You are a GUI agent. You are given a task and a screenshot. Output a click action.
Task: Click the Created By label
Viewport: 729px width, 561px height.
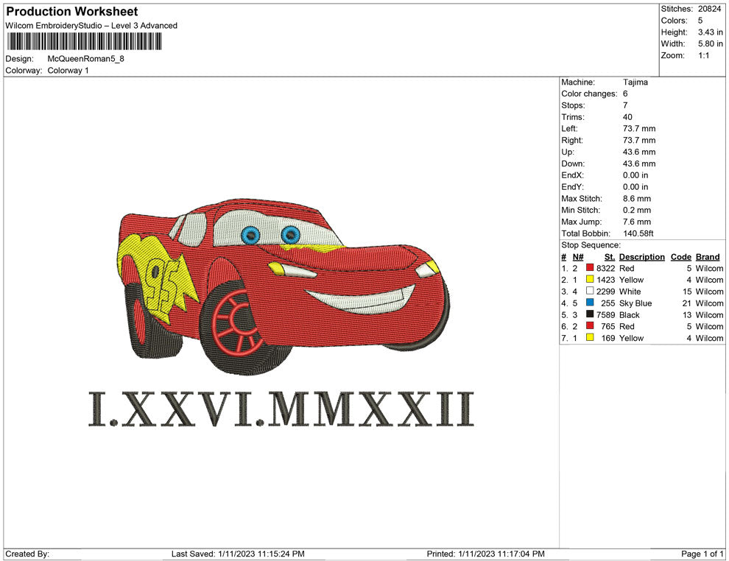pyautogui.click(x=27, y=554)
